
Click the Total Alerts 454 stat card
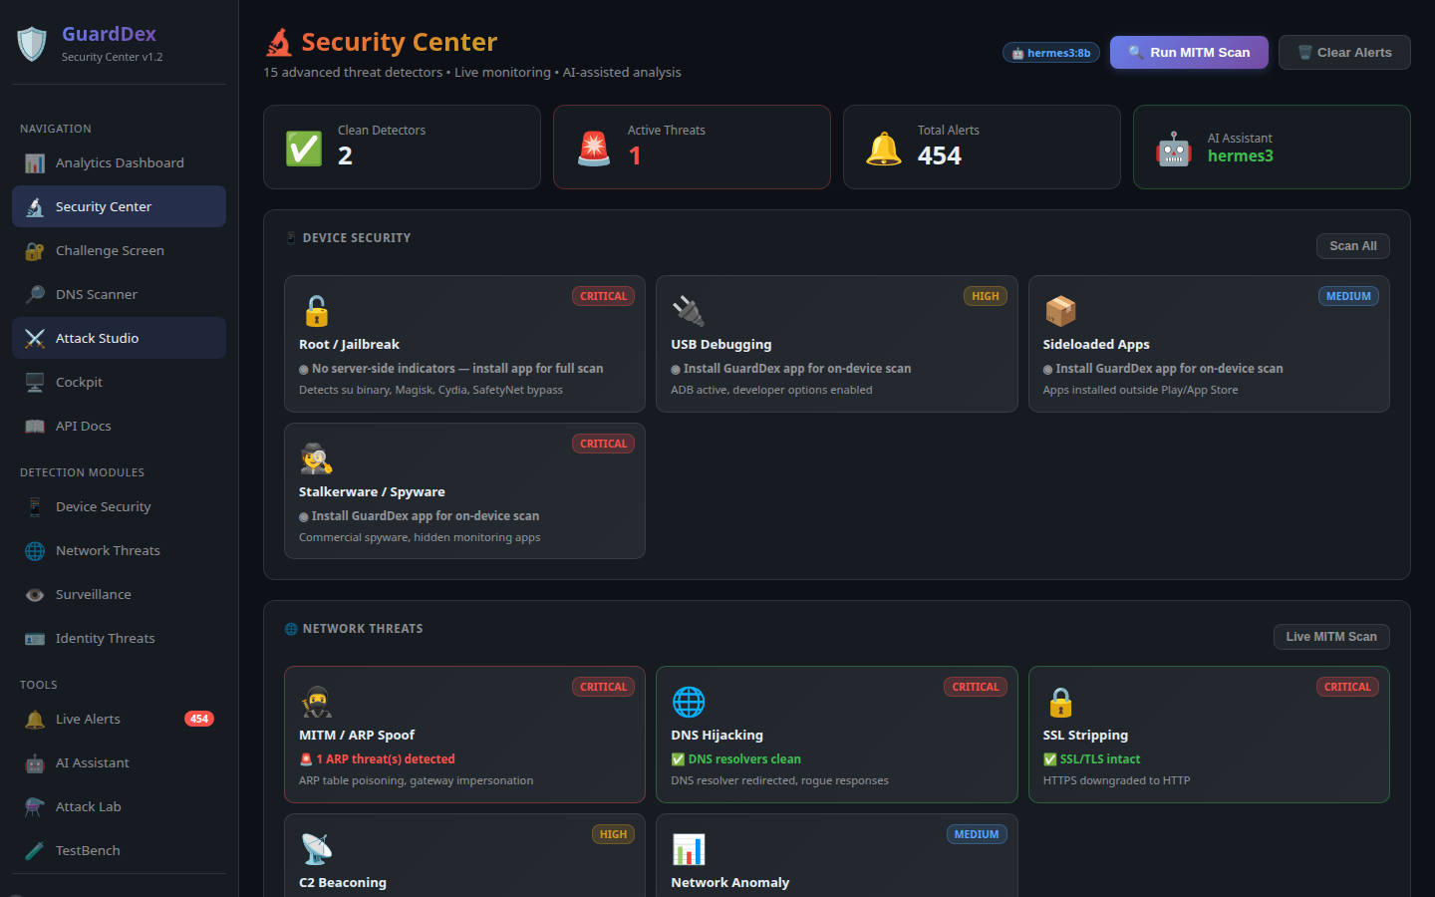tap(982, 148)
